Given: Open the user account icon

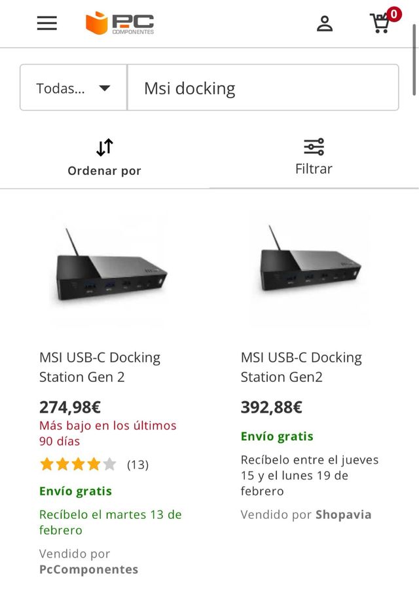Looking at the screenshot, I should click(x=325, y=24).
